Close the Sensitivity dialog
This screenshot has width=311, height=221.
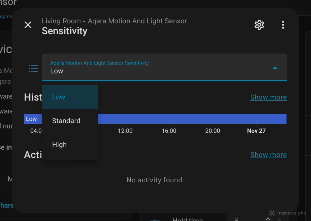point(28,25)
